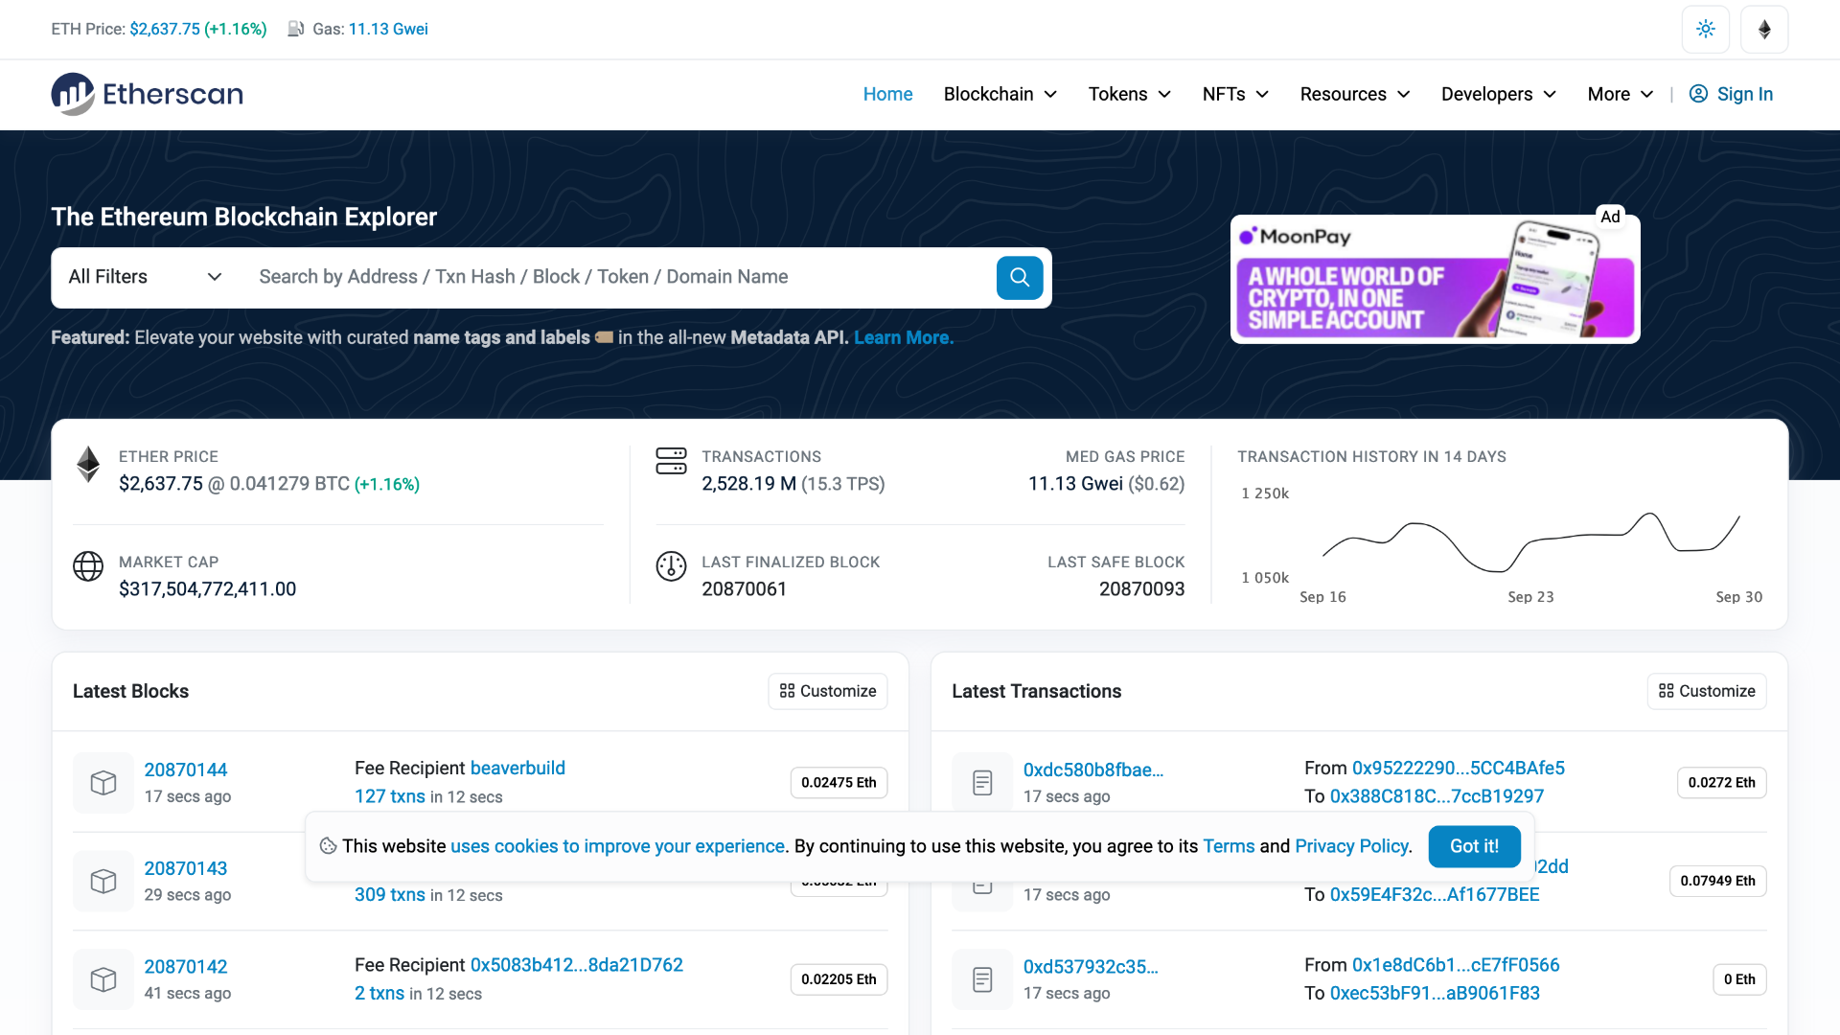Click the cube icon for block 20870144
This screenshot has height=1035, width=1840.
(x=103, y=783)
